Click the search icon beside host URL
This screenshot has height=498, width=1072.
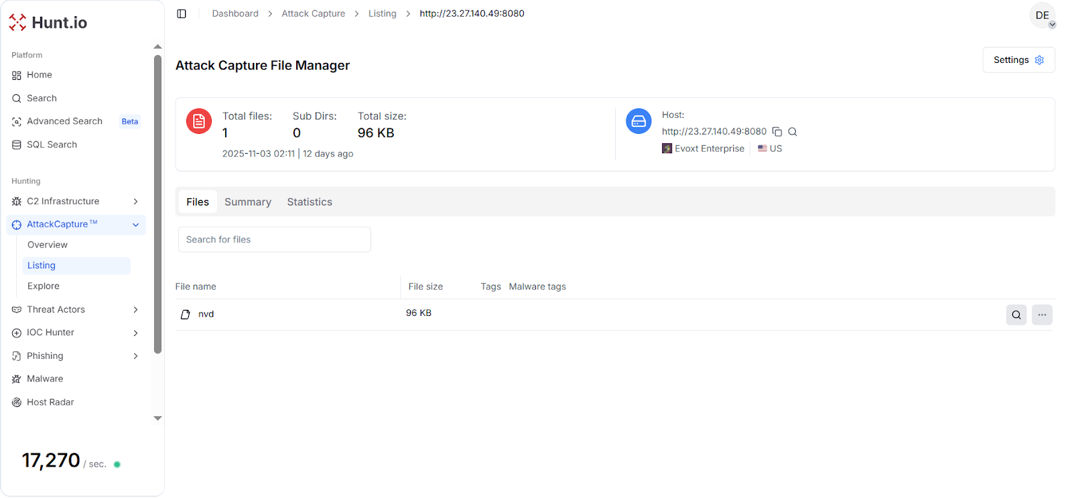[793, 132]
